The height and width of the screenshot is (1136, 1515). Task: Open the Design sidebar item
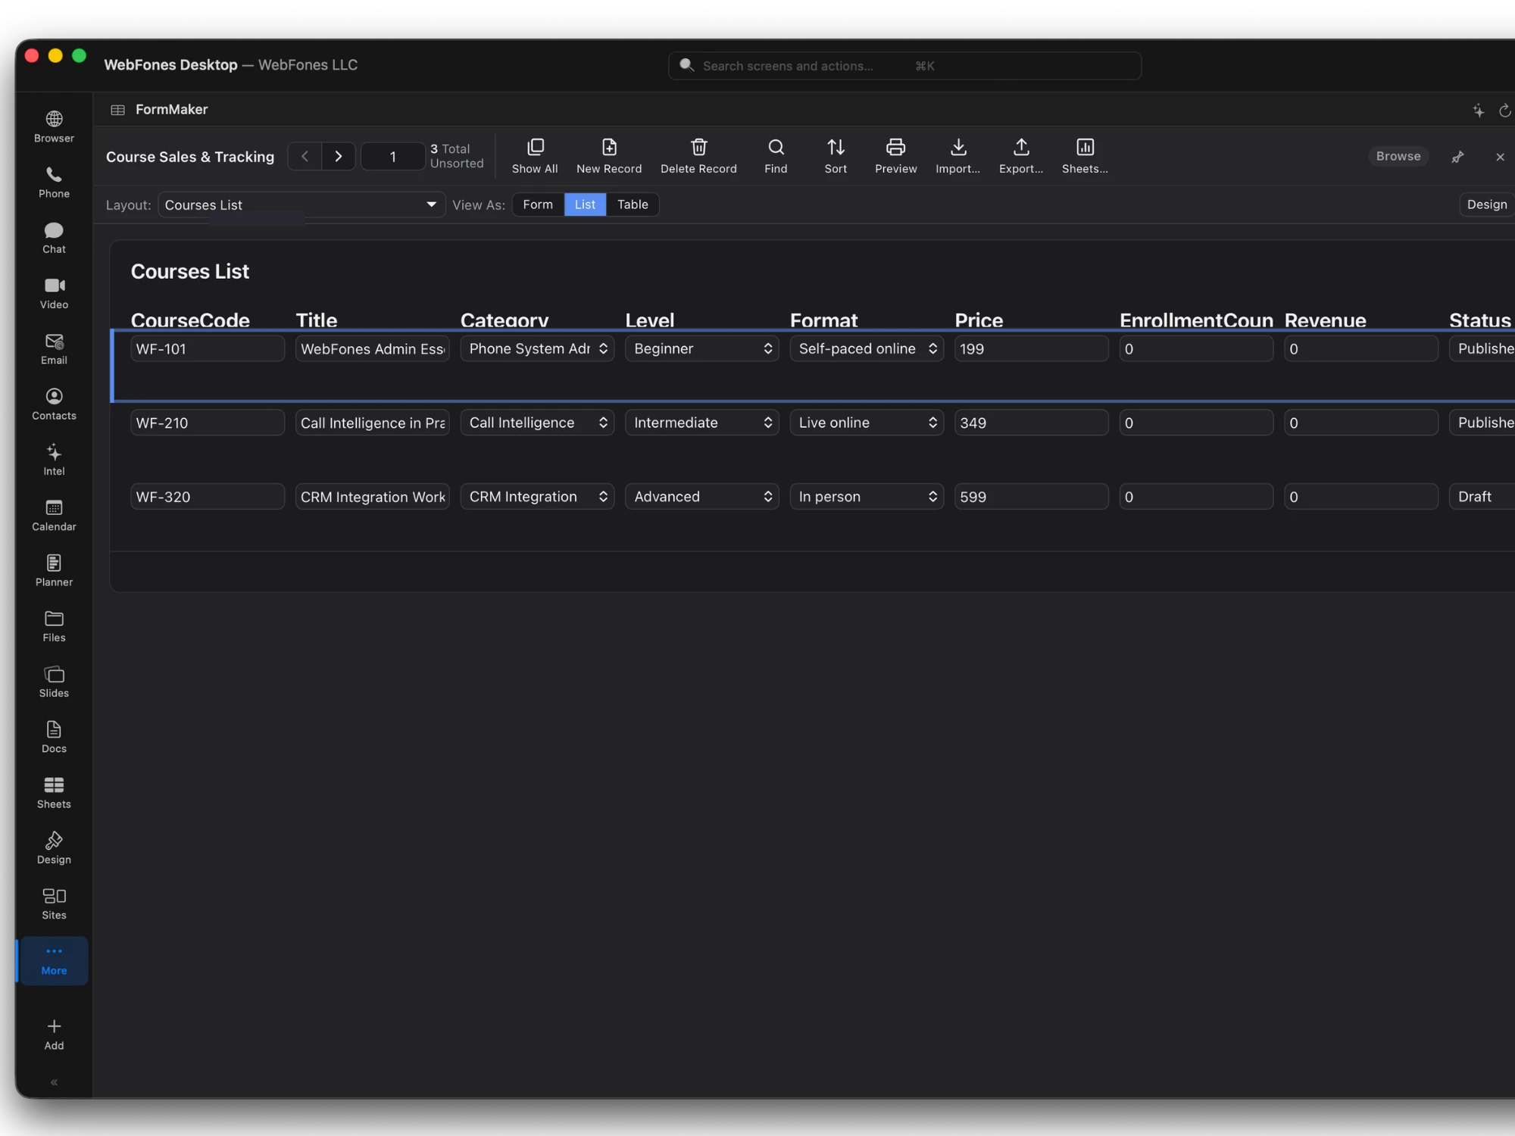[54, 849]
